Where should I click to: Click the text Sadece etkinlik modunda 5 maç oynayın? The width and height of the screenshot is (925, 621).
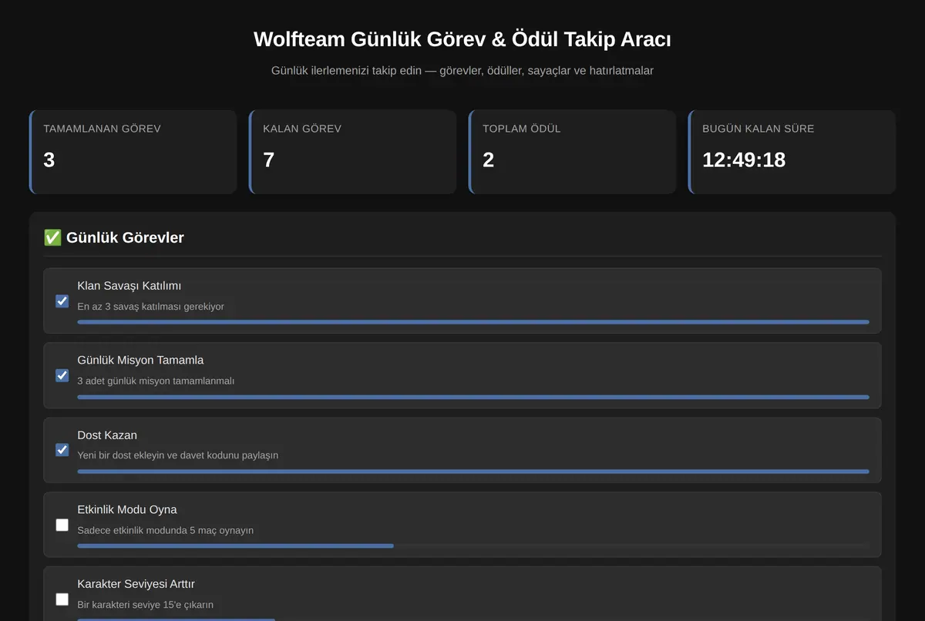click(166, 531)
